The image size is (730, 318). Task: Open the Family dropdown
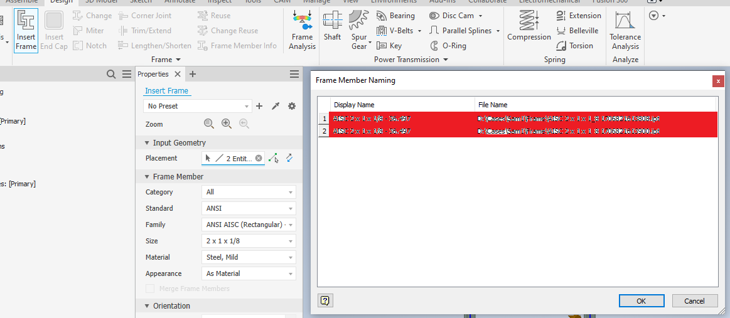click(x=249, y=225)
